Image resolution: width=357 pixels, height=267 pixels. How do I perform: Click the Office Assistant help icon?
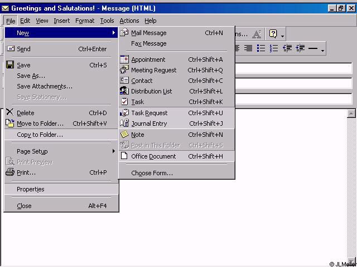coord(273,34)
